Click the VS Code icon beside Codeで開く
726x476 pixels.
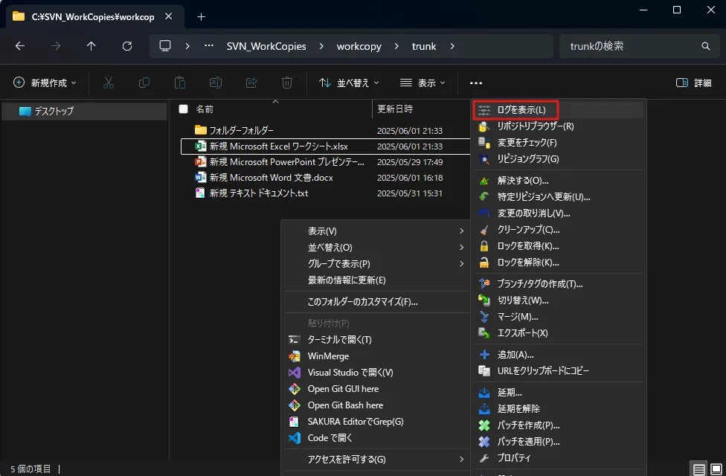[295, 438]
